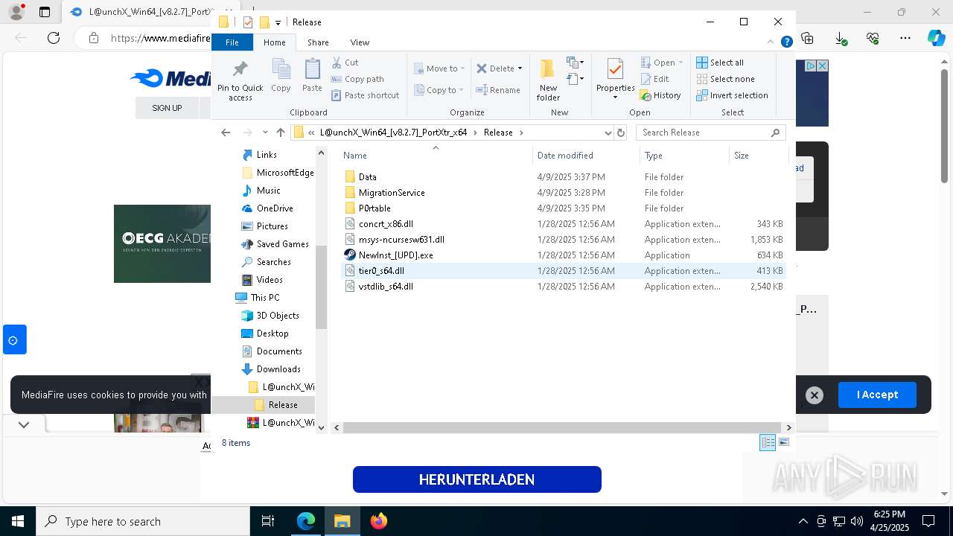The image size is (953, 536).
Task: Refresh the Edge browser page
Action: (53, 38)
